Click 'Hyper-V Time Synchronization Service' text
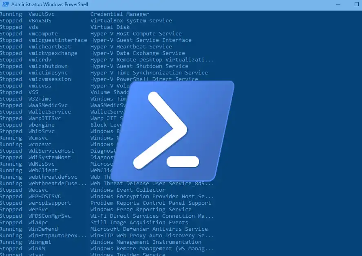The image size is (362, 256). (x=149, y=72)
